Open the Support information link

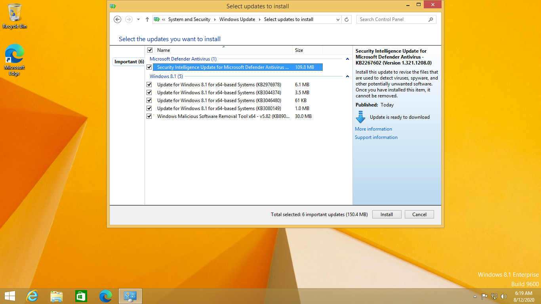[376, 137]
